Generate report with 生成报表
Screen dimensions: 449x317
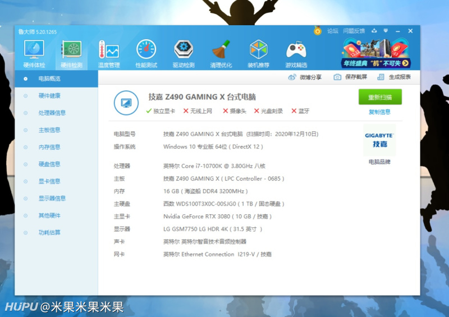tap(400, 77)
